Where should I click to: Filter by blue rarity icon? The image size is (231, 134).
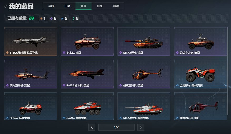click(x=62, y=18)
